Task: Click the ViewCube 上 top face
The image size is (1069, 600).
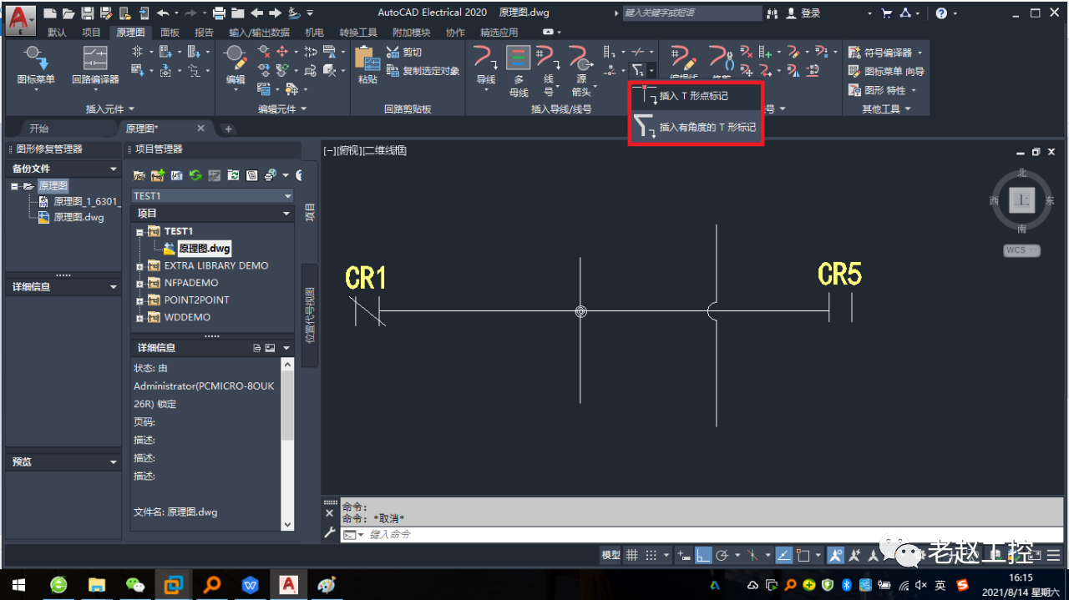Action: click(1023, 200)
